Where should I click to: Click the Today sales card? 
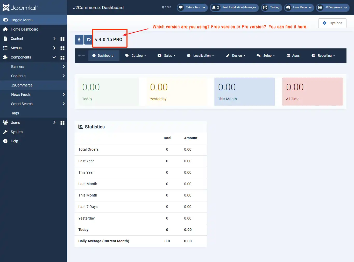109,92
